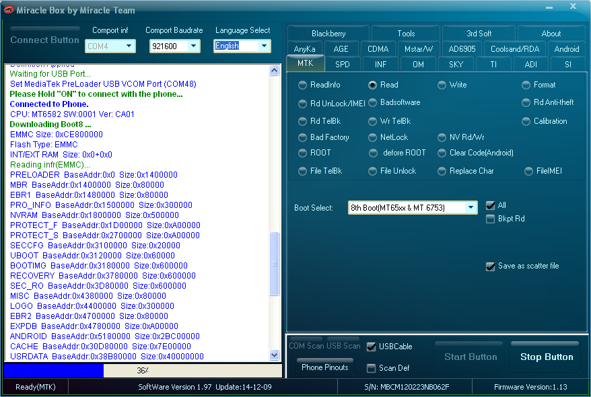Image resolution: width=591 pixels, height=397 pixels.
Task: Click the Stop Button
Action: pos(546,357)
